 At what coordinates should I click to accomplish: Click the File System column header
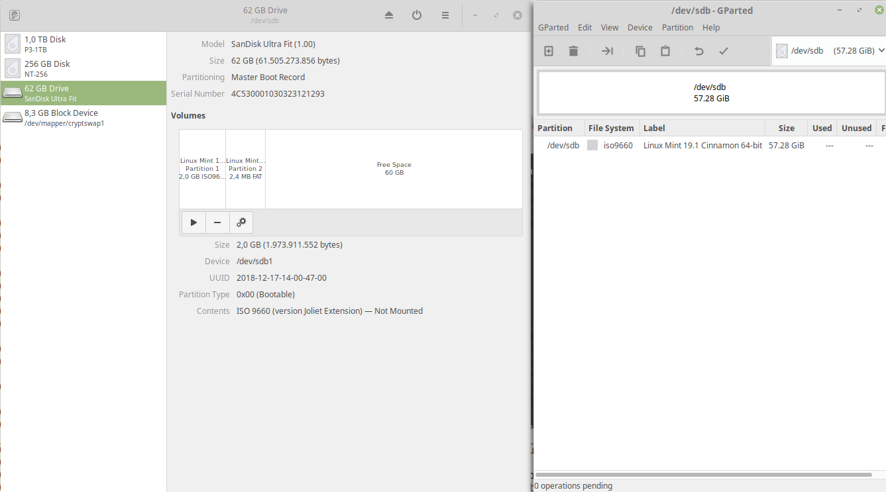point(612,128)
